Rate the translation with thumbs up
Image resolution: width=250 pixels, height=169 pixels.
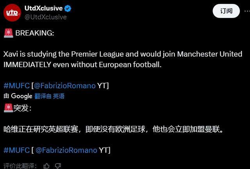click(46, 166)
